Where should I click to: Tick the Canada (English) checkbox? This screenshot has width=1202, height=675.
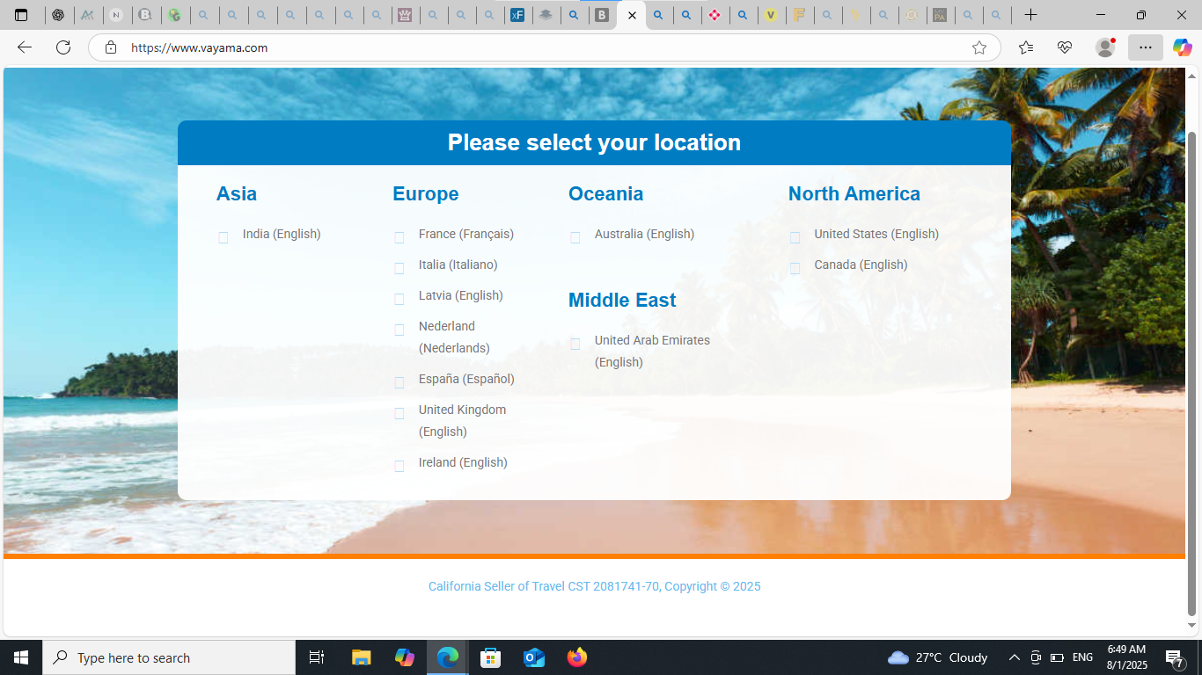[x=795, y=268]
